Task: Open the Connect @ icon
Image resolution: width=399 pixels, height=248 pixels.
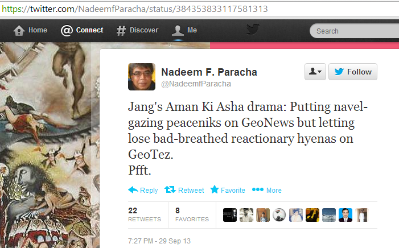Action: pyautogui.click(x=67, y=31)
